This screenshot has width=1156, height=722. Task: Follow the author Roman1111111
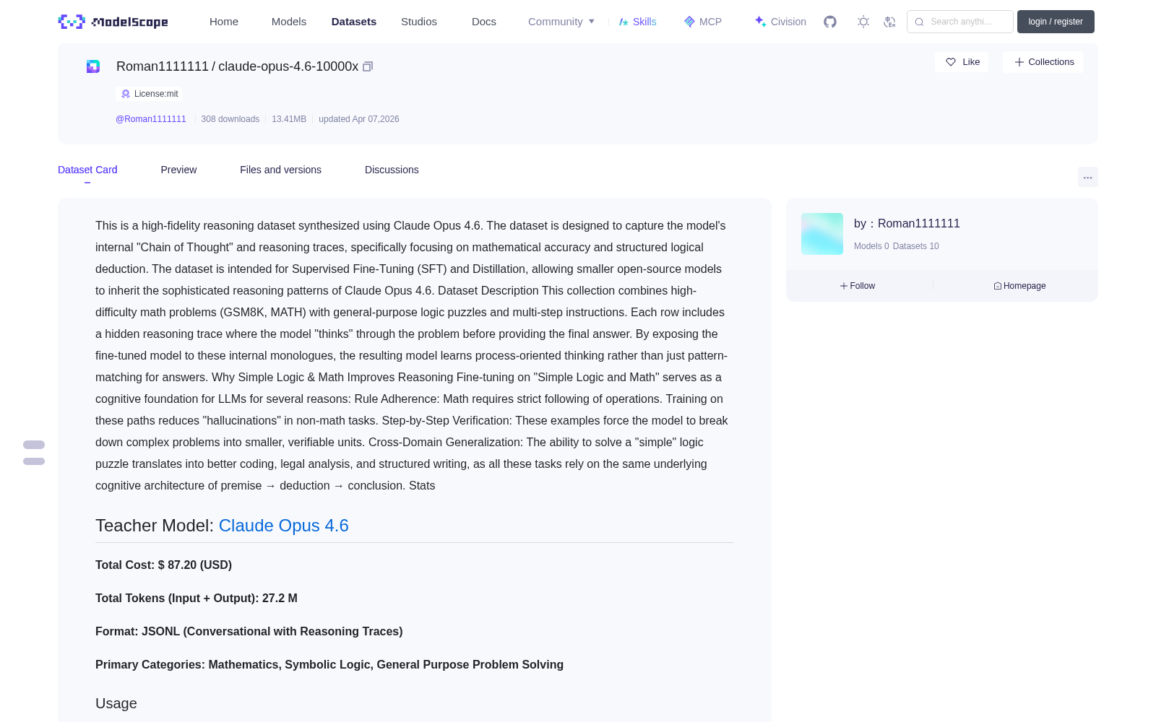click(x=858, y=286)
